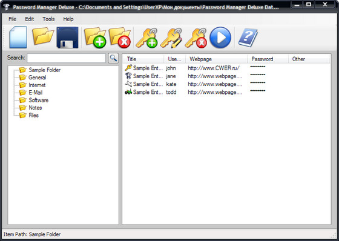Click the tractor icon of todd entry
The height and width of the screenshot is (241, 339).
pyautogui.click(x=128, y=91)
